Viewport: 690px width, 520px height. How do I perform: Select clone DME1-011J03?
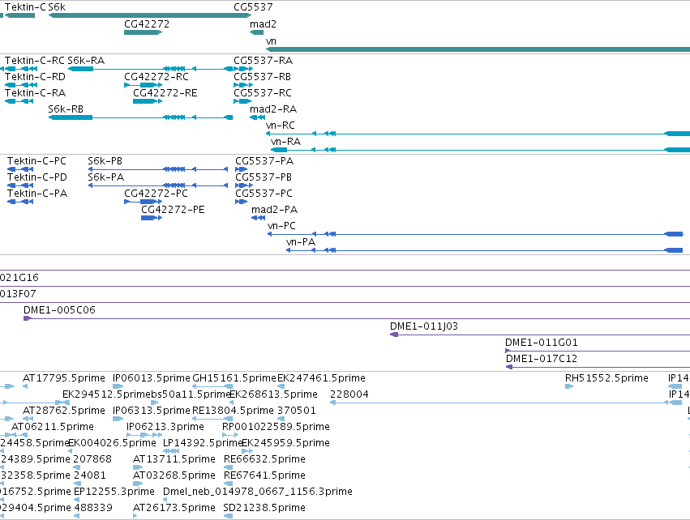(540, 335)
